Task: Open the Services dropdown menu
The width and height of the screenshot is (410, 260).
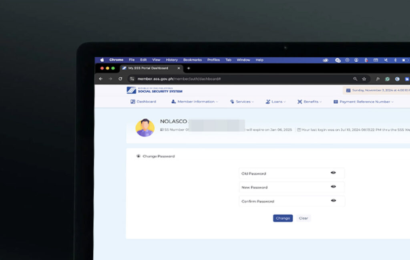Action: click(x=242, y=102)
